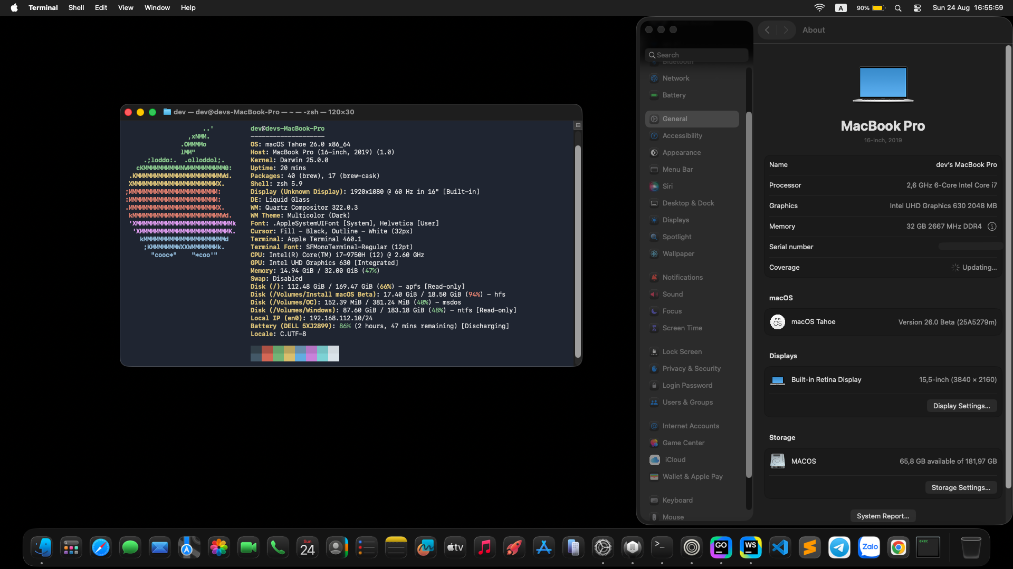Open Safari from the Dock
The width and height of the screenshot is (1013, 569).
[100, 548]
